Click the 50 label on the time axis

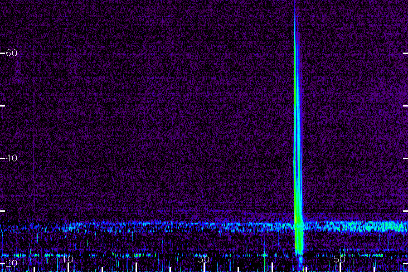click(x=339, y=259)
